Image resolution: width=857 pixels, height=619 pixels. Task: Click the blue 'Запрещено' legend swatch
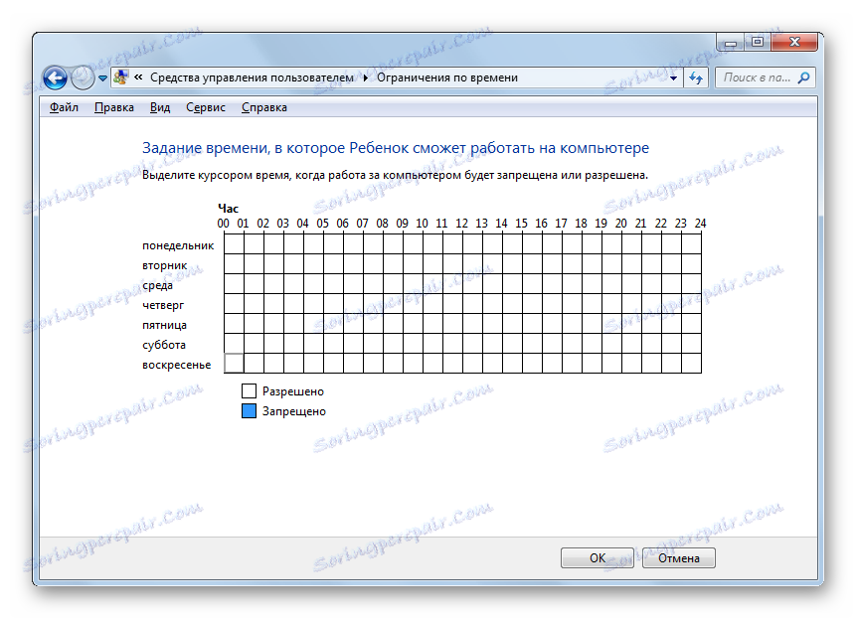249,411
